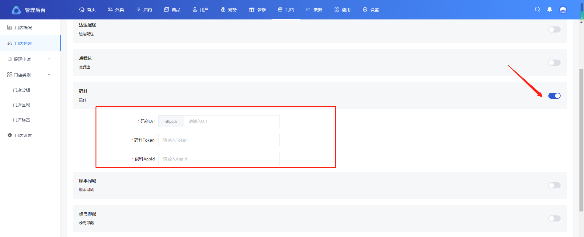This screenshot has width=584, height=237.
Task: Turn on the 顺丰同城 switch
Action: click(554, 185)
